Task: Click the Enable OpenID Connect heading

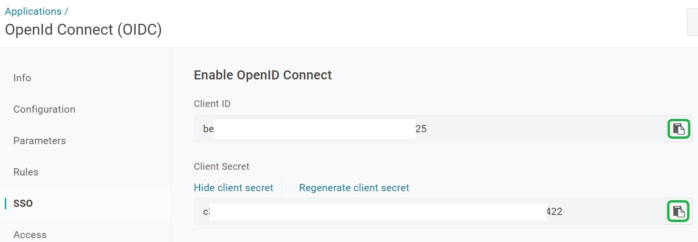Action: [x=263, y=75]
